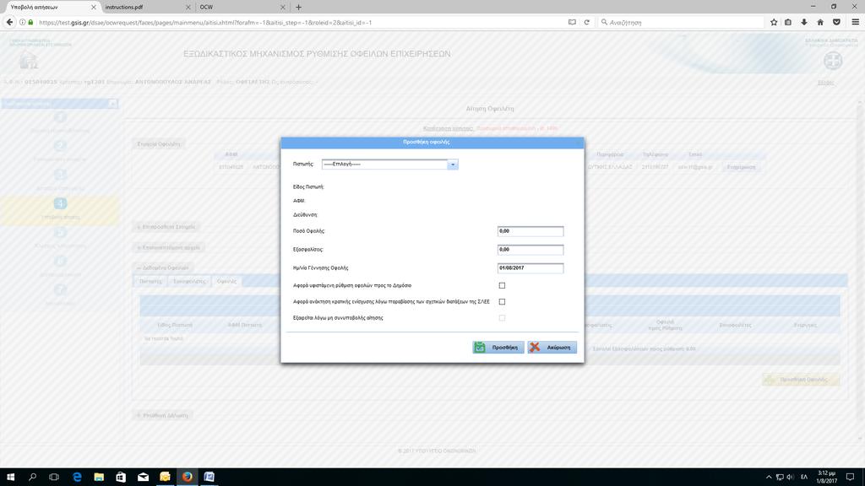The height and width of the screenshot is (486, 865).
Task: Expand the Επιπρόσθετα Στοιχεία section
Action: pyautogui.click(x=166, y=226)
